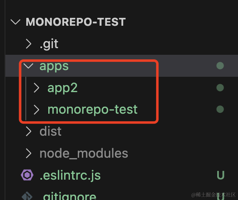Image resolution: width=238 pixels, height=200 pixels.
Task: Select the app2 folder label
Action: coord(62,88)
